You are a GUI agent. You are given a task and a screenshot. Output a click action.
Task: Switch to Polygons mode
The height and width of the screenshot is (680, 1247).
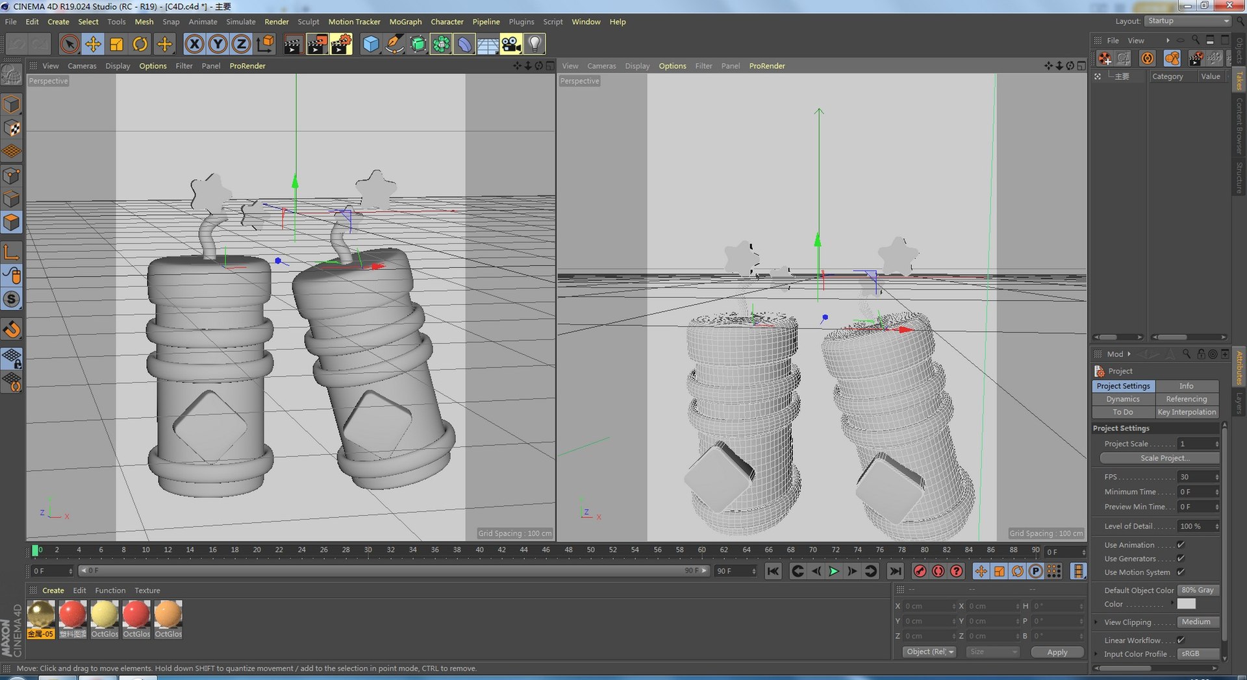click(x=12, y=223)
